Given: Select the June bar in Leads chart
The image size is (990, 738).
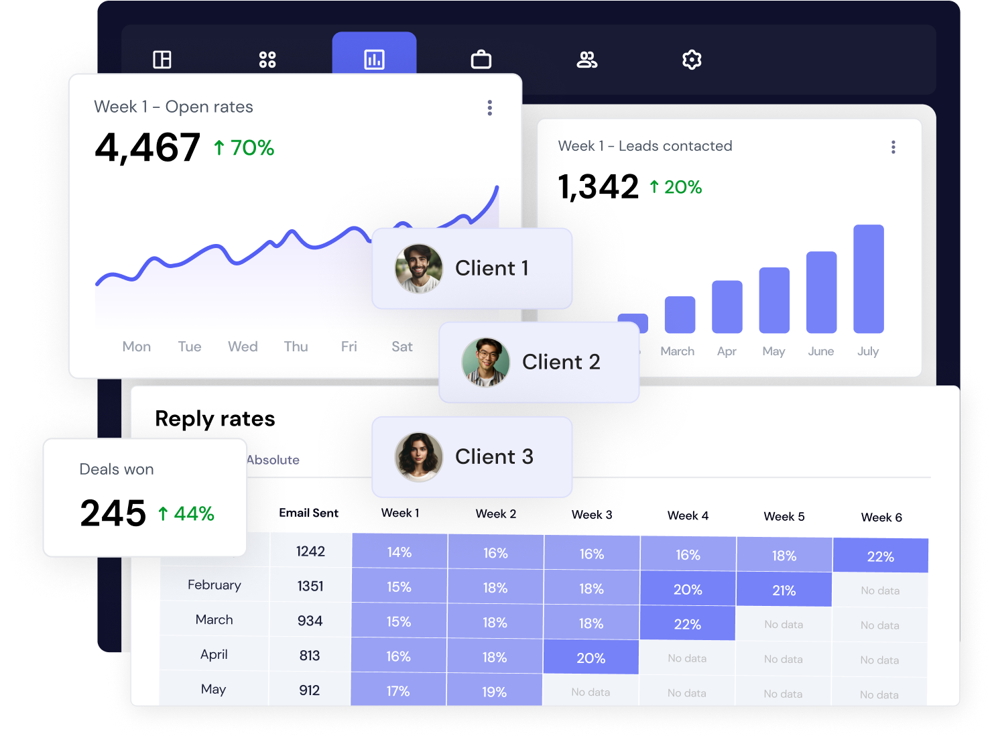Looking at the screenshot, I should pyautogui.click(x=822, y=292).
